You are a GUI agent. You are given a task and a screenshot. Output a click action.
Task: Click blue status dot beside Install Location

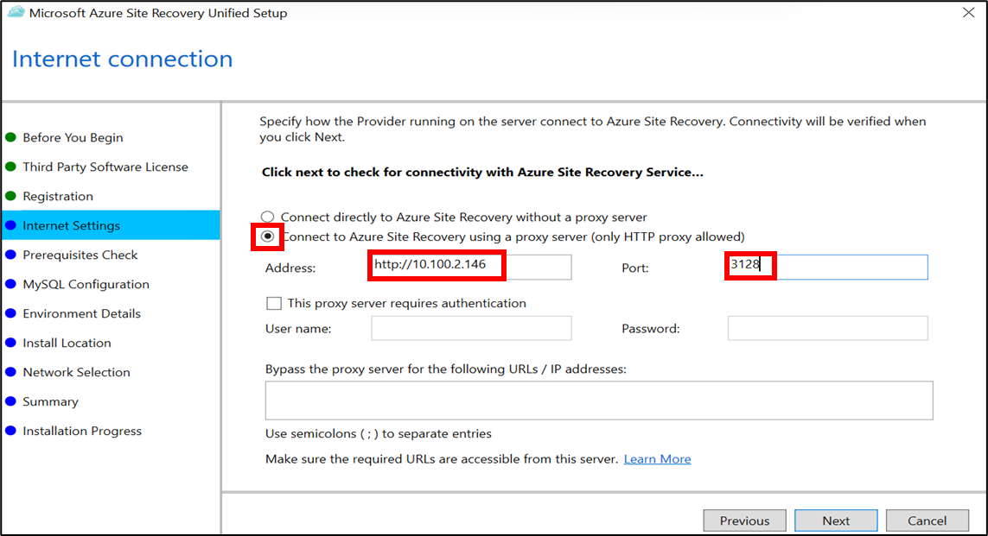point(10,343)
